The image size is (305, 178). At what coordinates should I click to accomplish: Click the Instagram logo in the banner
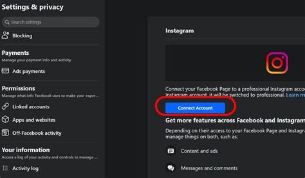click(277, 63)
